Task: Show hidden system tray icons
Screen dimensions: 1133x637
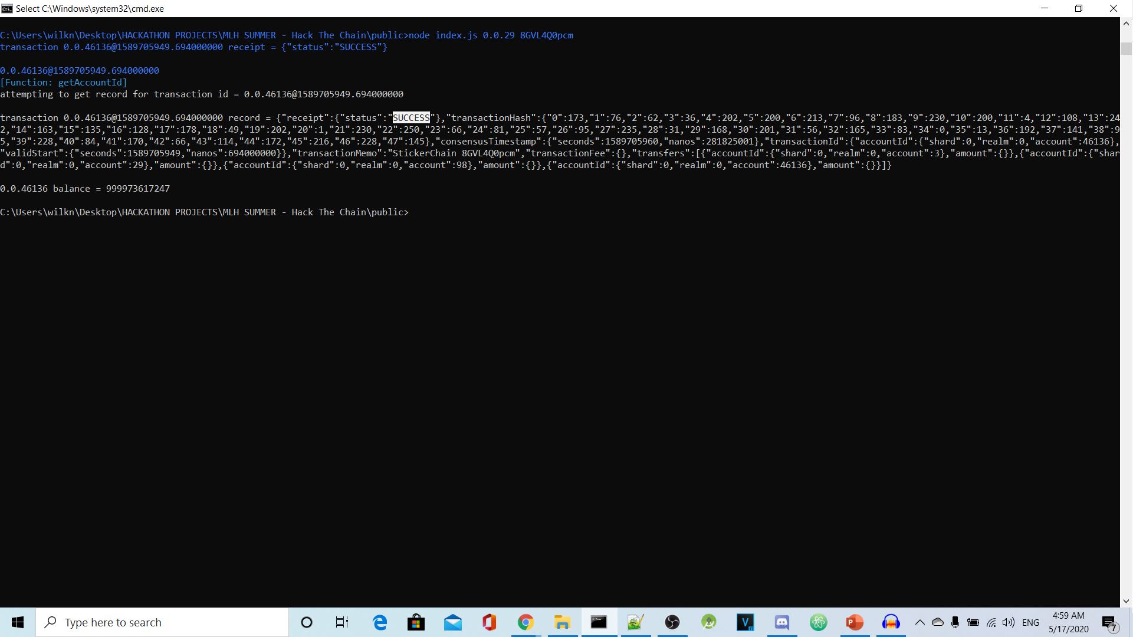Action: pyautogui.click(x=919, y=622)
